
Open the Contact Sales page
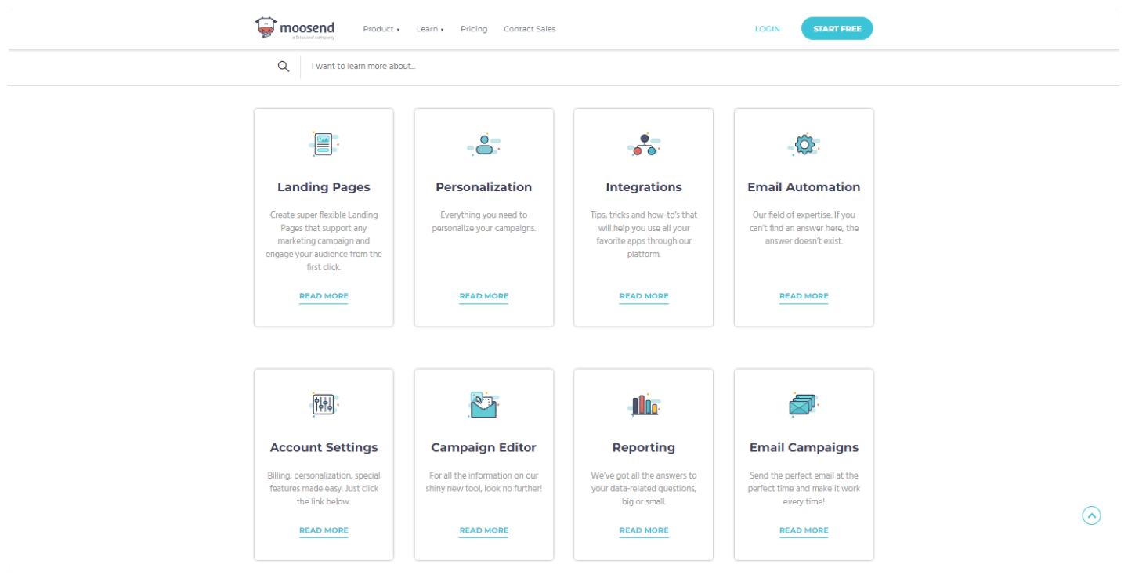click(x=530, y=29)
